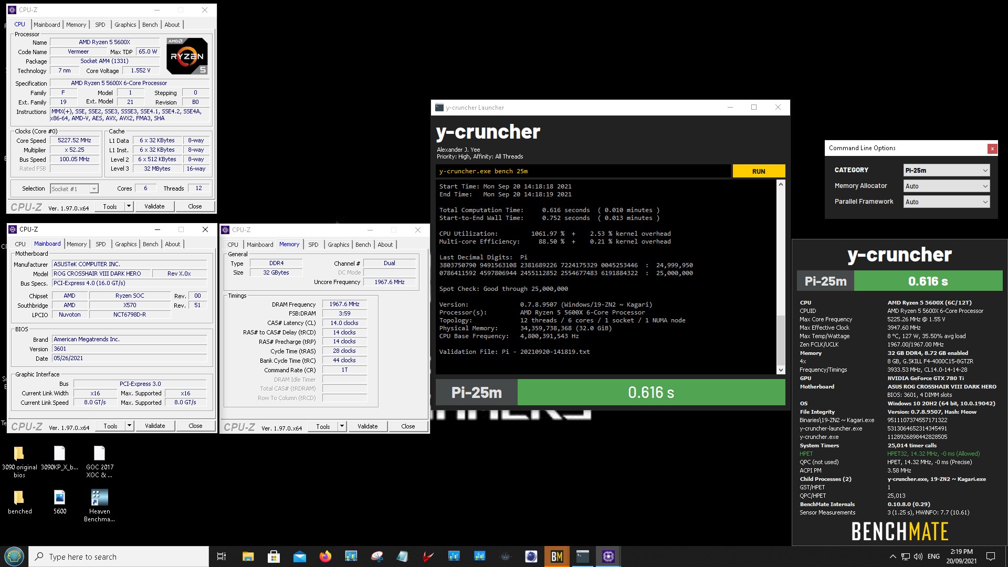Expand Tools arrow in CPU tab window
The width and height of the screenshot is (1008, 567).
(129, 206)
